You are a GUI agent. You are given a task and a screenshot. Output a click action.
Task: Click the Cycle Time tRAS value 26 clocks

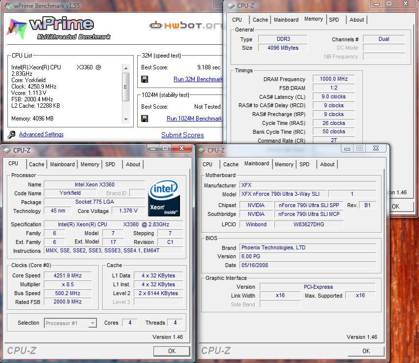(333, 123)
